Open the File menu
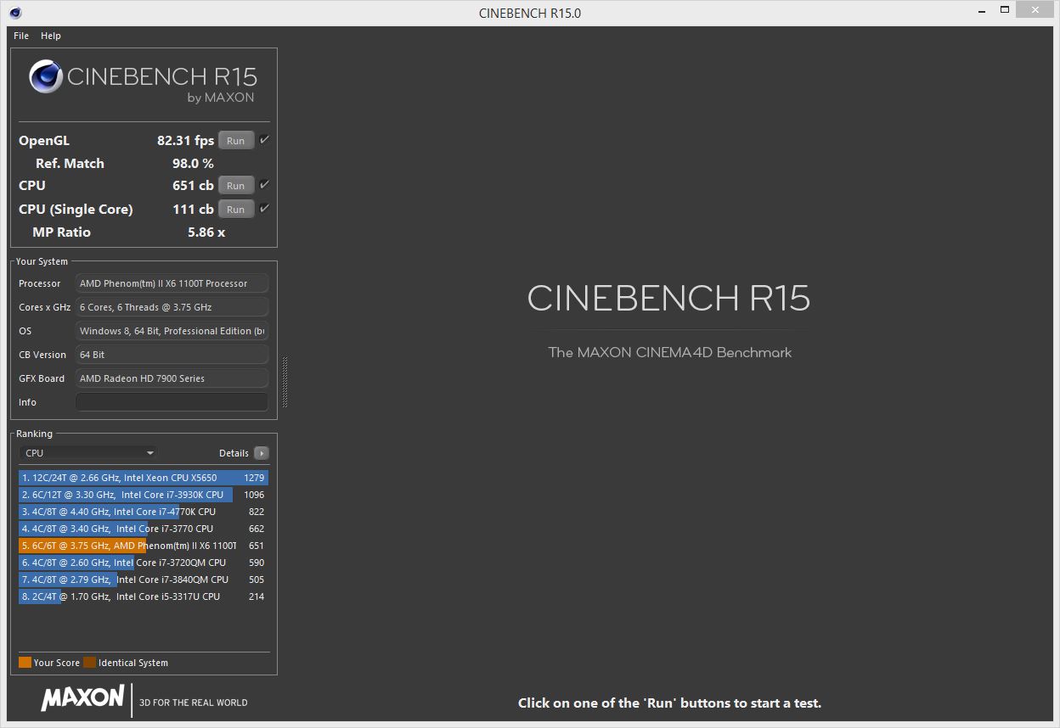This screenshot has height=728, width=1060. point(21,36)
